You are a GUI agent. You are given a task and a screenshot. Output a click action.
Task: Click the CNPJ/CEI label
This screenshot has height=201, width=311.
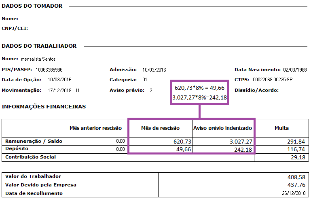pyautogui.click(x=15, y=28)
